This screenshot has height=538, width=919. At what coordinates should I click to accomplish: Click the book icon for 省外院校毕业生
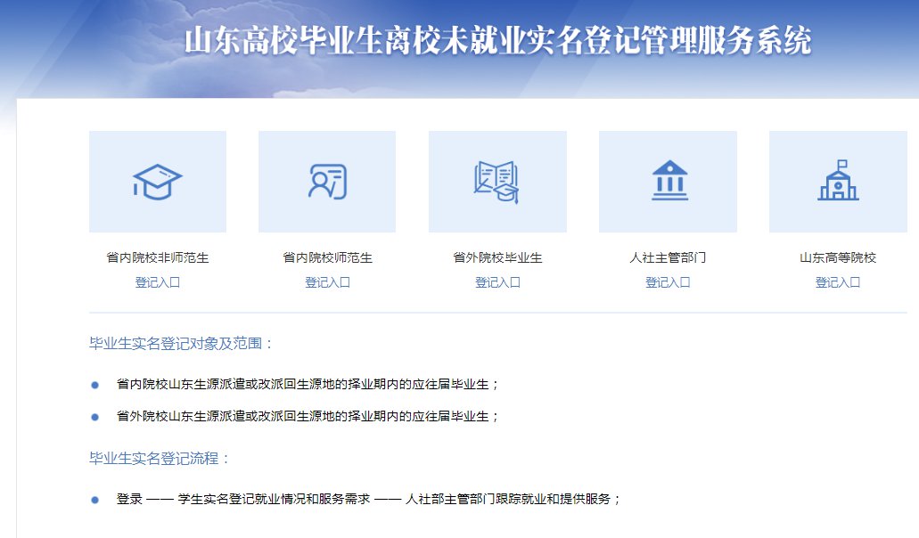pyautogui.click(x=497, y=182)
